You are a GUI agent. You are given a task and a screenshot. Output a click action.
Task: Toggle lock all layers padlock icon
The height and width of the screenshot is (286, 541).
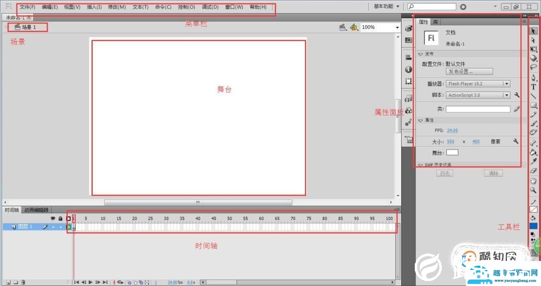coord(61,218)
